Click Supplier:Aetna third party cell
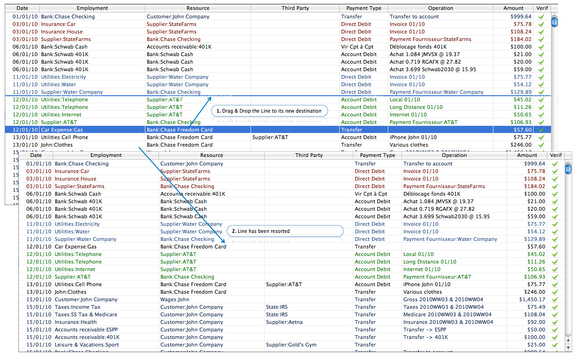Screen dimensions: 576x355 (x=284, y=322)
